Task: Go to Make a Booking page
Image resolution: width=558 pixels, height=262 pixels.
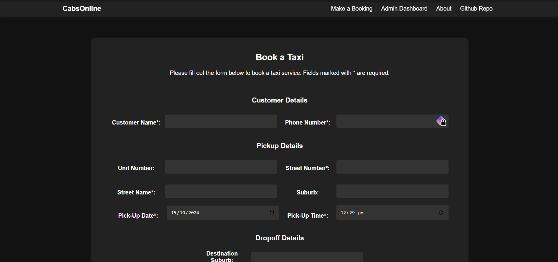Action: coord(351,9)
